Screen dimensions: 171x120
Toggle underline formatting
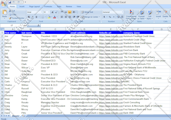36,17
